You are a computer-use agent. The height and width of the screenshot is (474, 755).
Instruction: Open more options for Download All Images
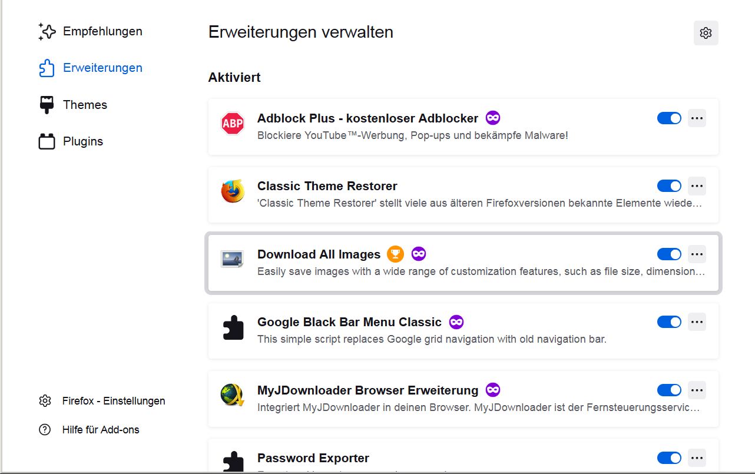pyautogui.click(x=697, y=254)
